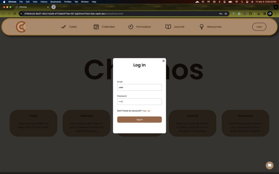The height and width of the screenshot is (174, 279).
Task: Open macOS Control Center icon
Action: 247,2
